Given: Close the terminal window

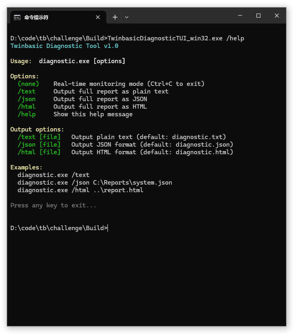Looking at the screenshot, I should click(277, 16).
